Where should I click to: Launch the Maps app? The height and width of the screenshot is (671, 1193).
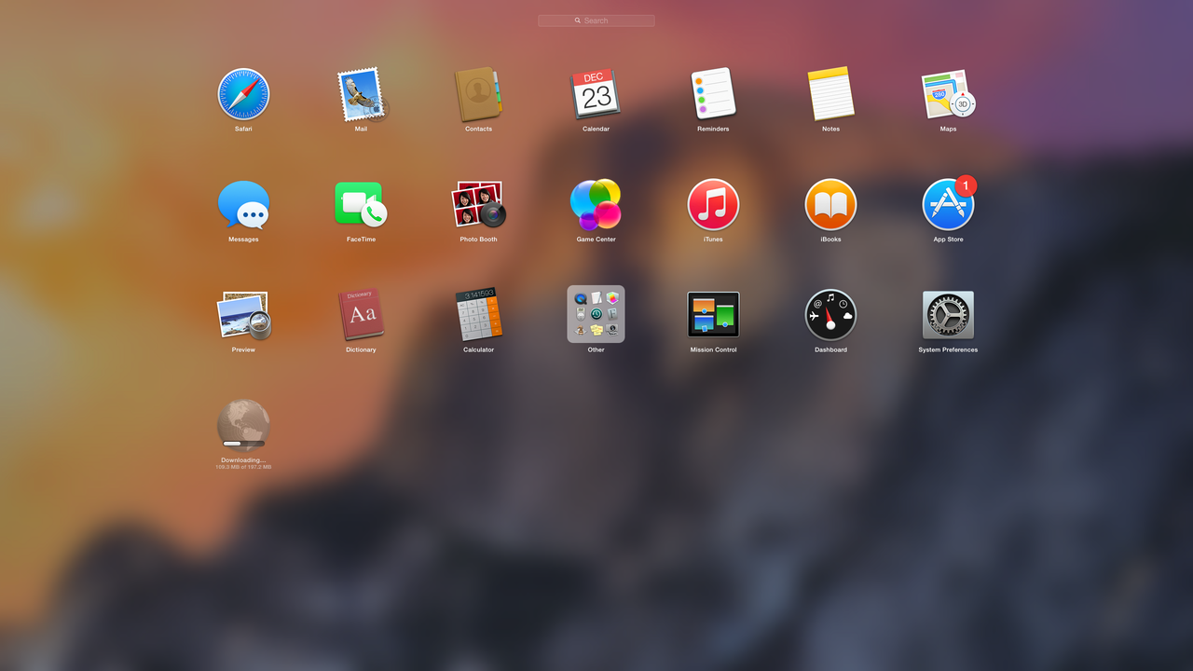[948, 94]
